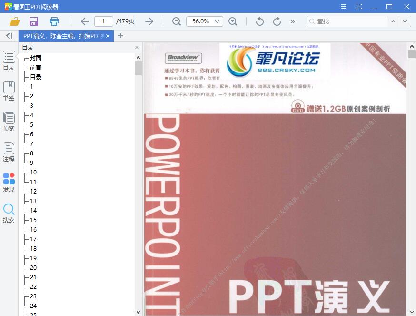Screen dimensions: 416x316
Task: Rotate page counterclockwise
Action: (x=260, y=21)
